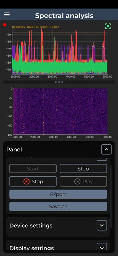Click the Spectral analysis title
The width and height of the screenshot is (118, 256).
coord(64,16)
